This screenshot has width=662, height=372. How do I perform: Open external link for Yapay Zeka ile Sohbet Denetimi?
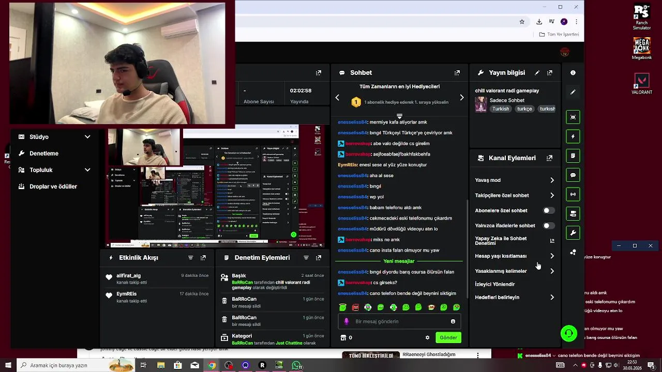pos(552,241)
